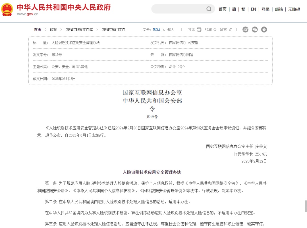Image resolution: width=307 pixels, height=228 pixels.
Task: Open 政策 in the breadcrumb
Action: tap(53, 30)
